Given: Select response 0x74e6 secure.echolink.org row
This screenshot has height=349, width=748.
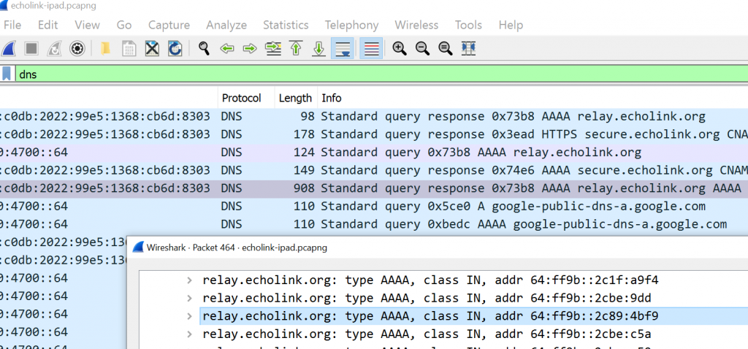Looking at the screenshot, I should pyautogui.click(x=374, y=170).
